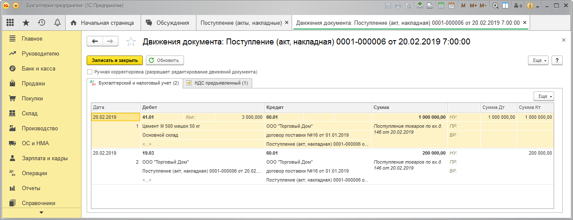Expand the top-right Еще dropdown

point(540,61)
